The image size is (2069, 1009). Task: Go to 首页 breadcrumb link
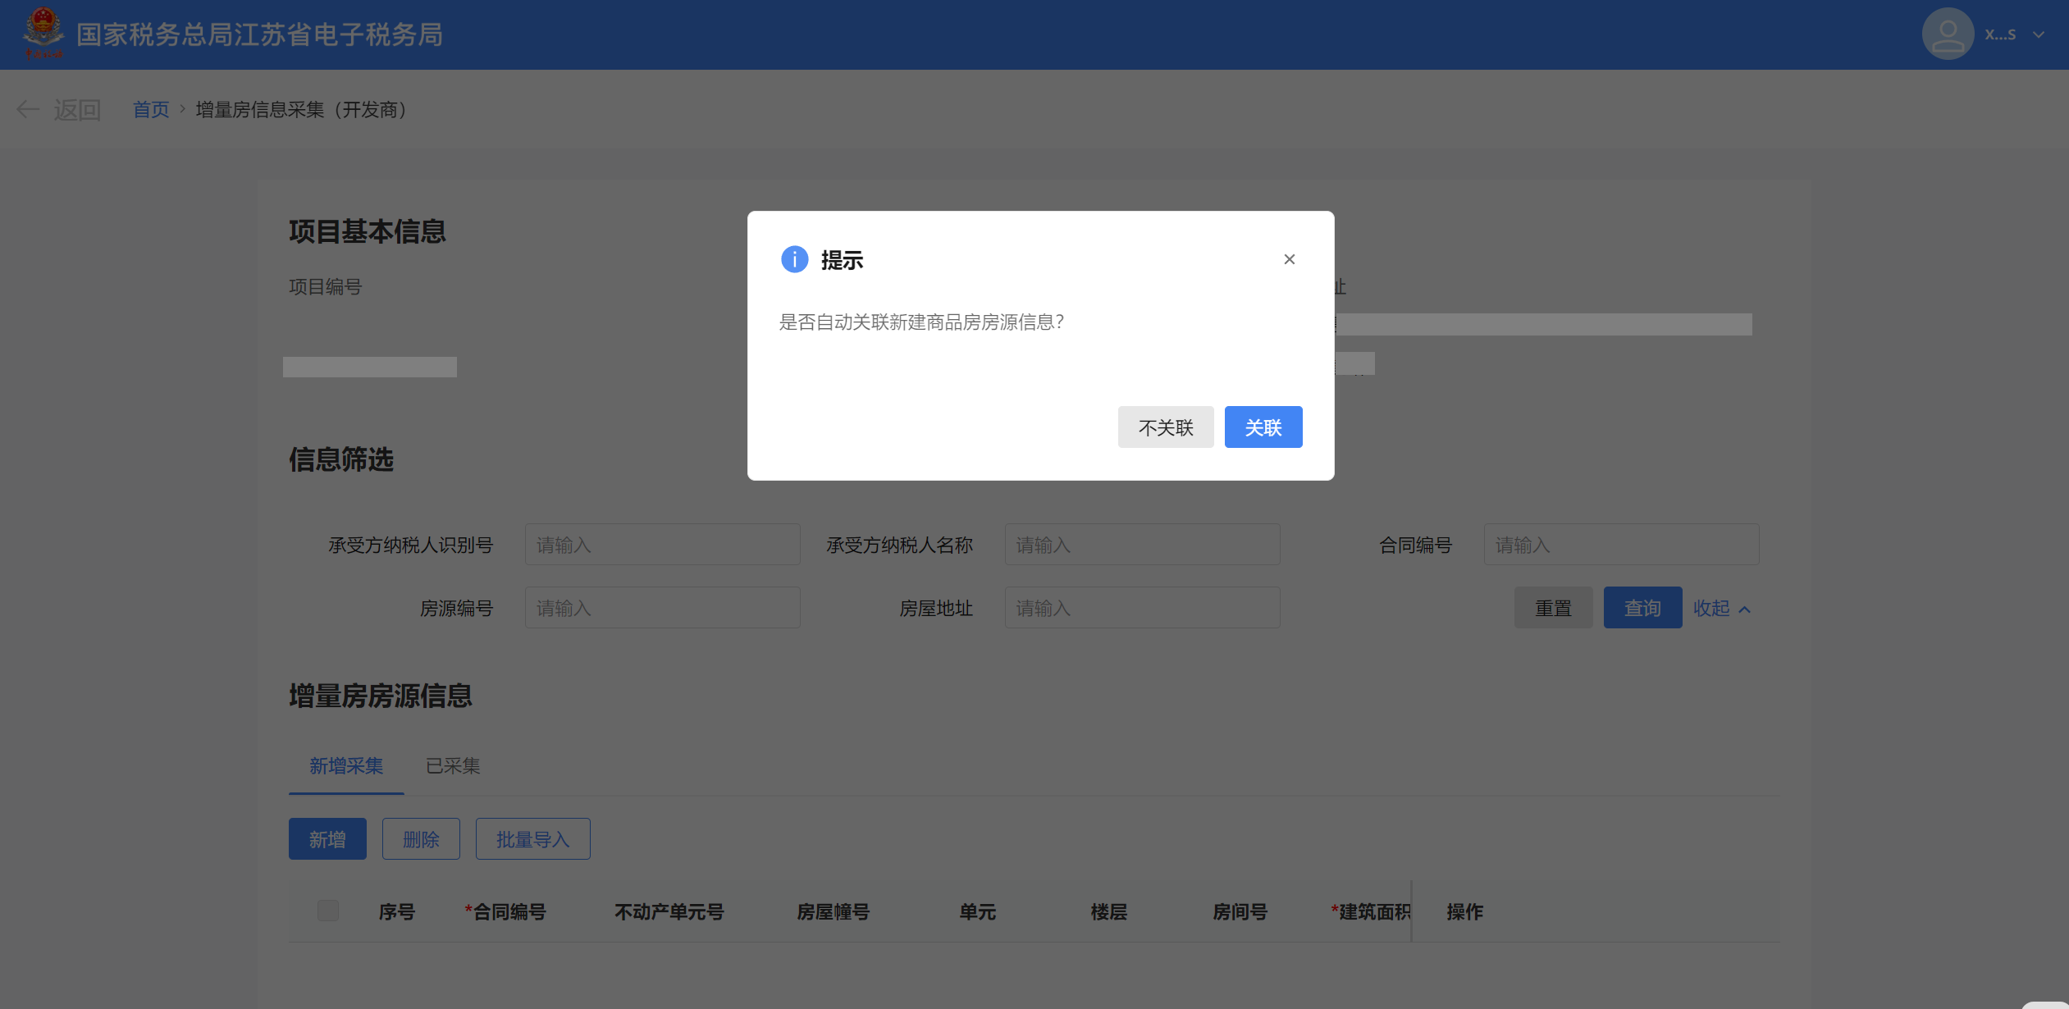pos(151,109)
